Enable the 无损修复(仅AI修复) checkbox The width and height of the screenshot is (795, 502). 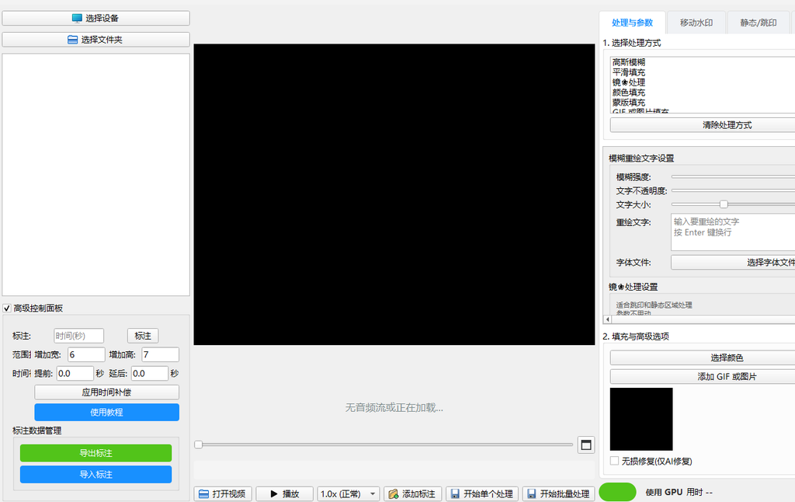pos(615,461)
